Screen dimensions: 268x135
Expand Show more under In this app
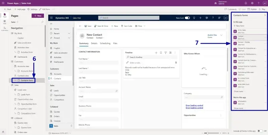tap(240, 91)
